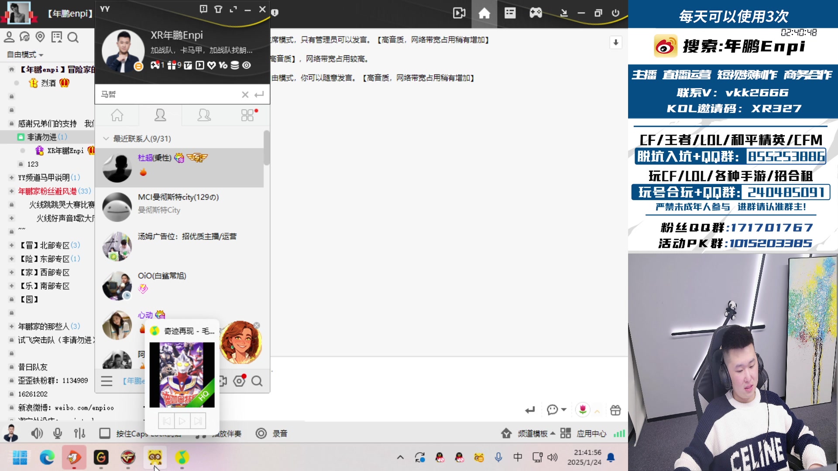Open the game center icon in the profile card
This screenshot has width=838, height=471.
tap(155, 65)
